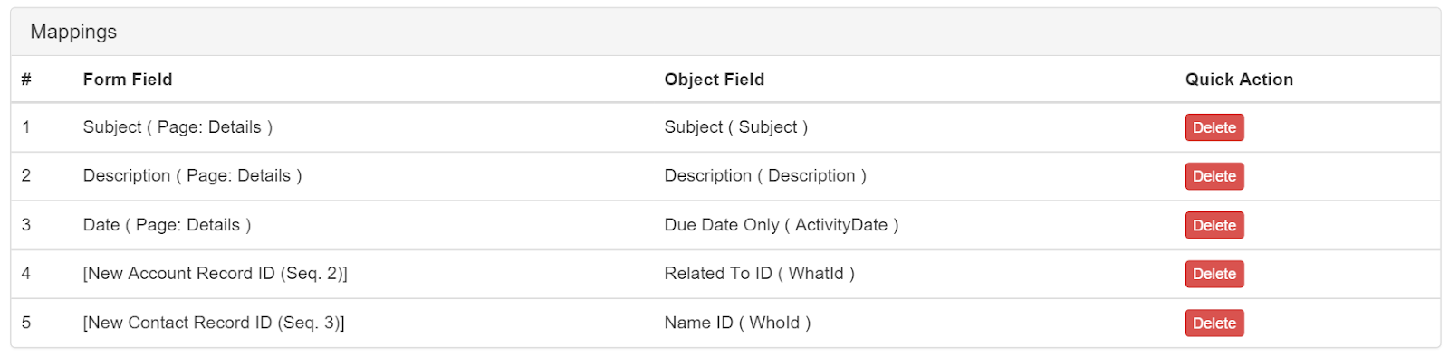Click Name ID ( WhoId ) cell
The height and width of the screenshot is (356, 1449).
click(x=737, y=323)
